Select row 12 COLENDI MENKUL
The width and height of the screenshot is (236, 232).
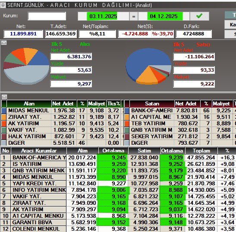coord(118,229)
